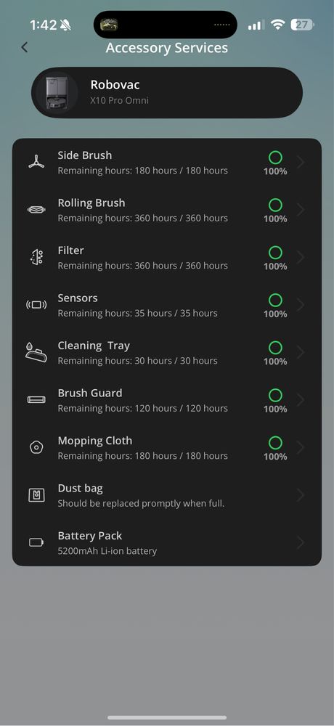This screenshot has height=726, width=334.
Task: Expand the Dust bag row chevron
Action: tap(301, 495)
